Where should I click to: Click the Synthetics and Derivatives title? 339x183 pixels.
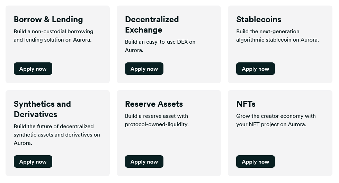(42, 109)
